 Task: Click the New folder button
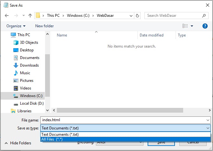tap(44, 26)
